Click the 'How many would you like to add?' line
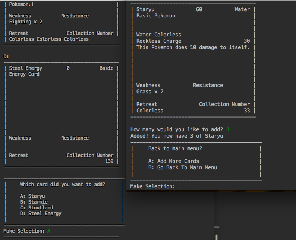This screenshot has width=296, height=240. [x=177, y=129]
